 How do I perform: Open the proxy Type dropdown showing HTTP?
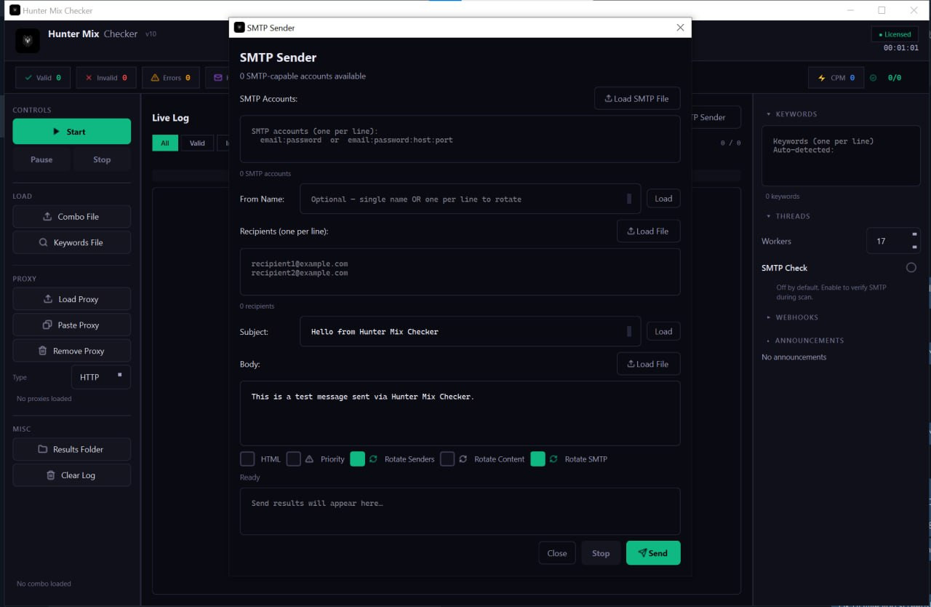[x=101, y=377]
